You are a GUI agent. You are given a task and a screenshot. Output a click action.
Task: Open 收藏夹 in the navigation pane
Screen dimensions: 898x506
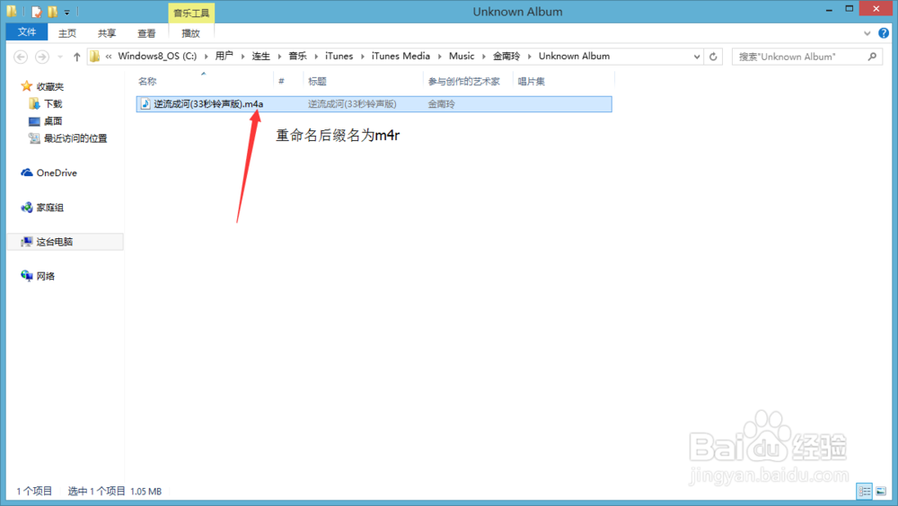coord(49,86)
